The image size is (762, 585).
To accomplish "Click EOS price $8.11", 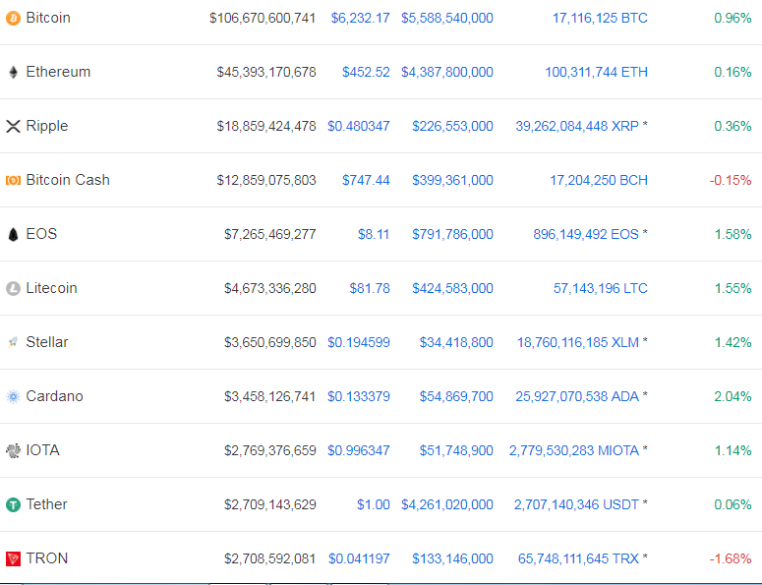I will pyautogui.click(x=374, y=234).
